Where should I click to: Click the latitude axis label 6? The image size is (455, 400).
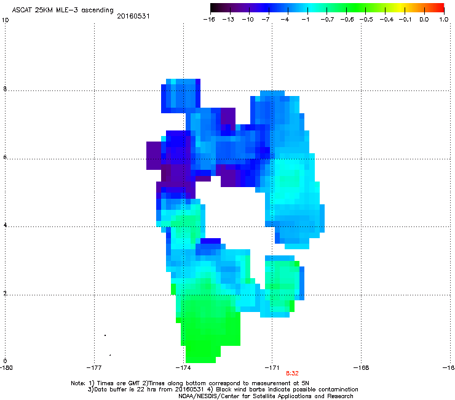coord(5,157)
